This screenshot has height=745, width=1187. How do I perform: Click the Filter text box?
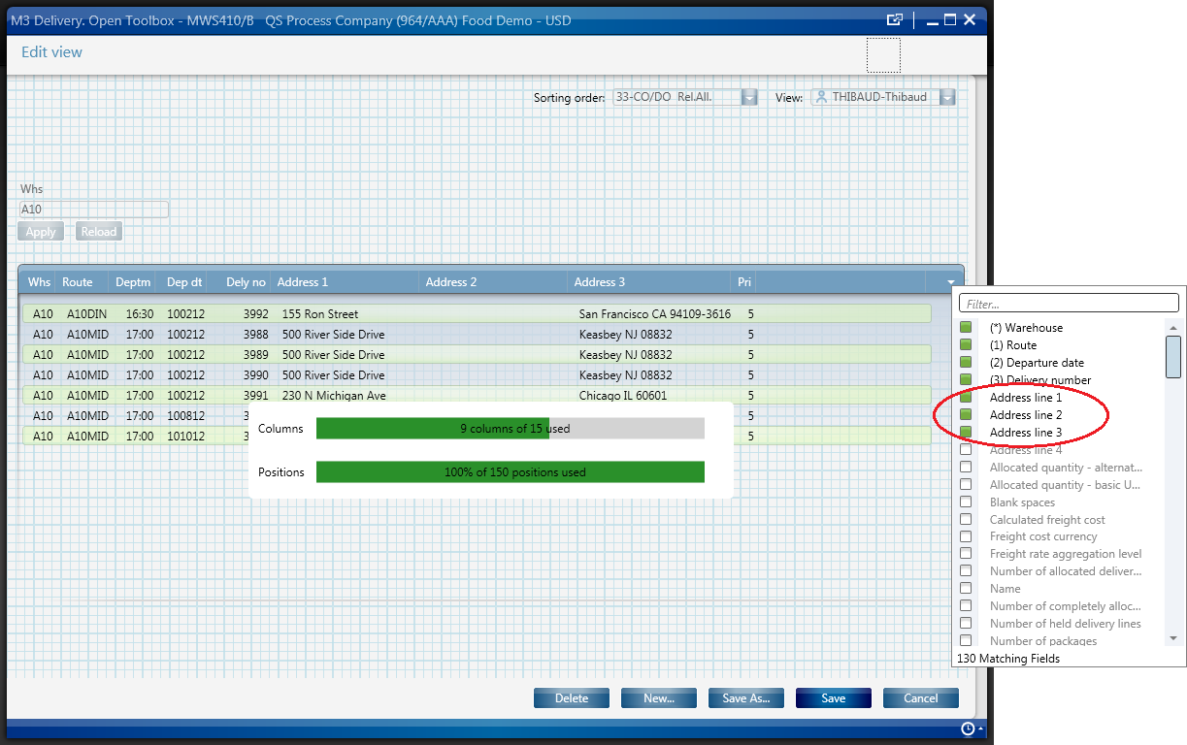(x=1068, y=304)
